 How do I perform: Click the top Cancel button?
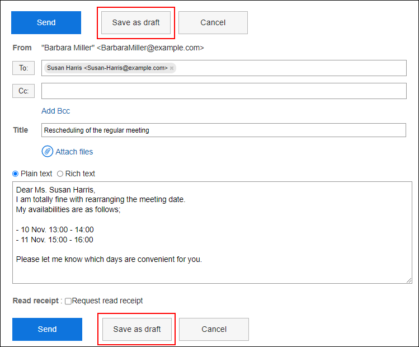[213, 22]
